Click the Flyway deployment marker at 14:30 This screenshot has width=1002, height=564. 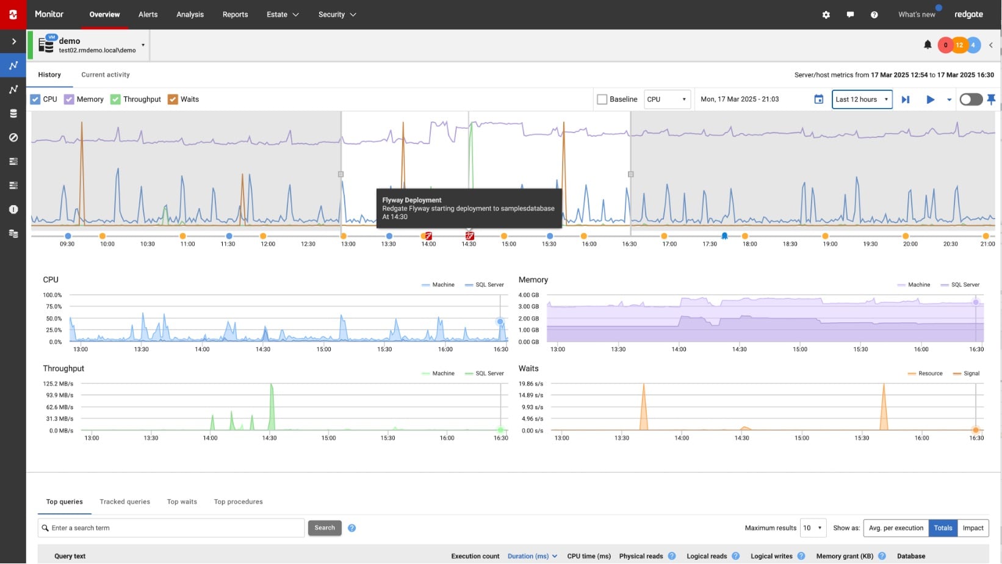coord(469,236)
